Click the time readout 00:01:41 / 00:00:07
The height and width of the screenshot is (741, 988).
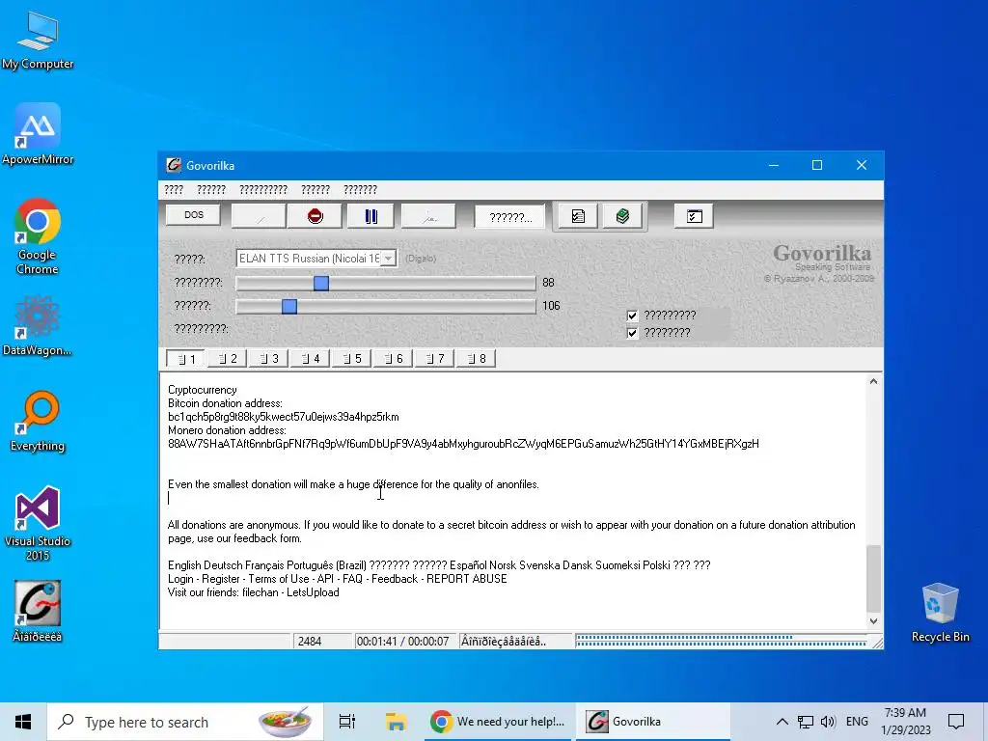(x=402, y=642)
